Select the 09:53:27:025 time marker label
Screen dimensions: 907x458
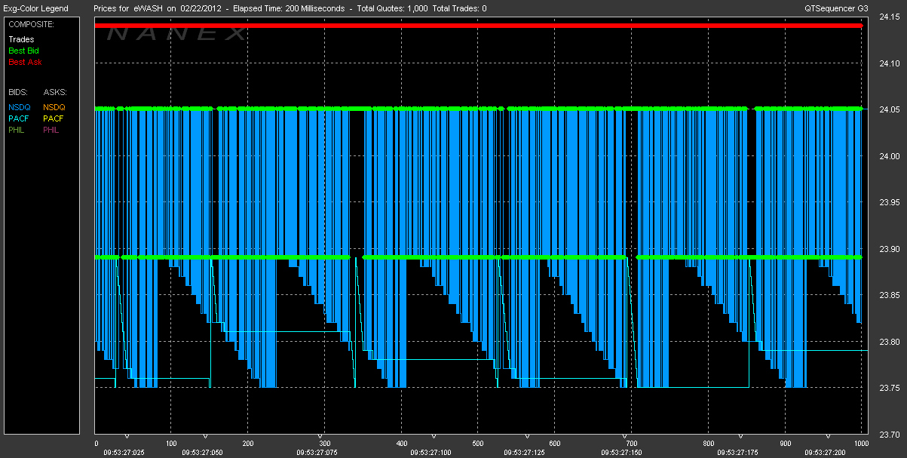coord(122,452)
